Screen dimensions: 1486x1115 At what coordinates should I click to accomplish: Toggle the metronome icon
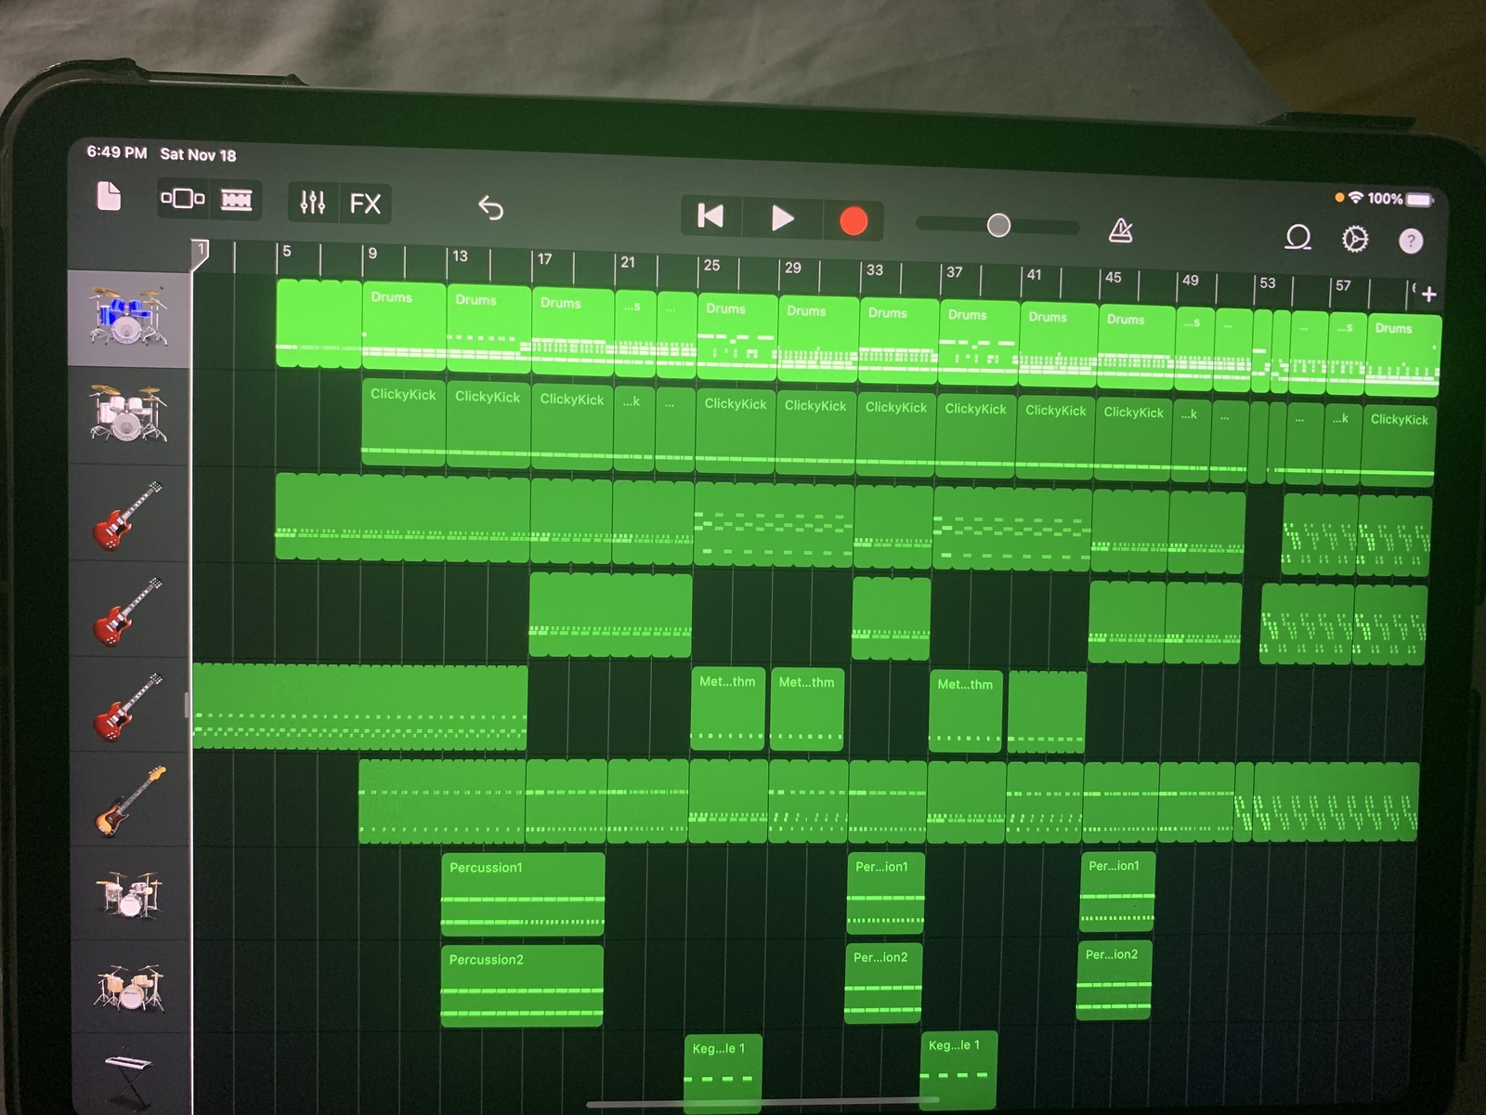tap(1121, 230)
